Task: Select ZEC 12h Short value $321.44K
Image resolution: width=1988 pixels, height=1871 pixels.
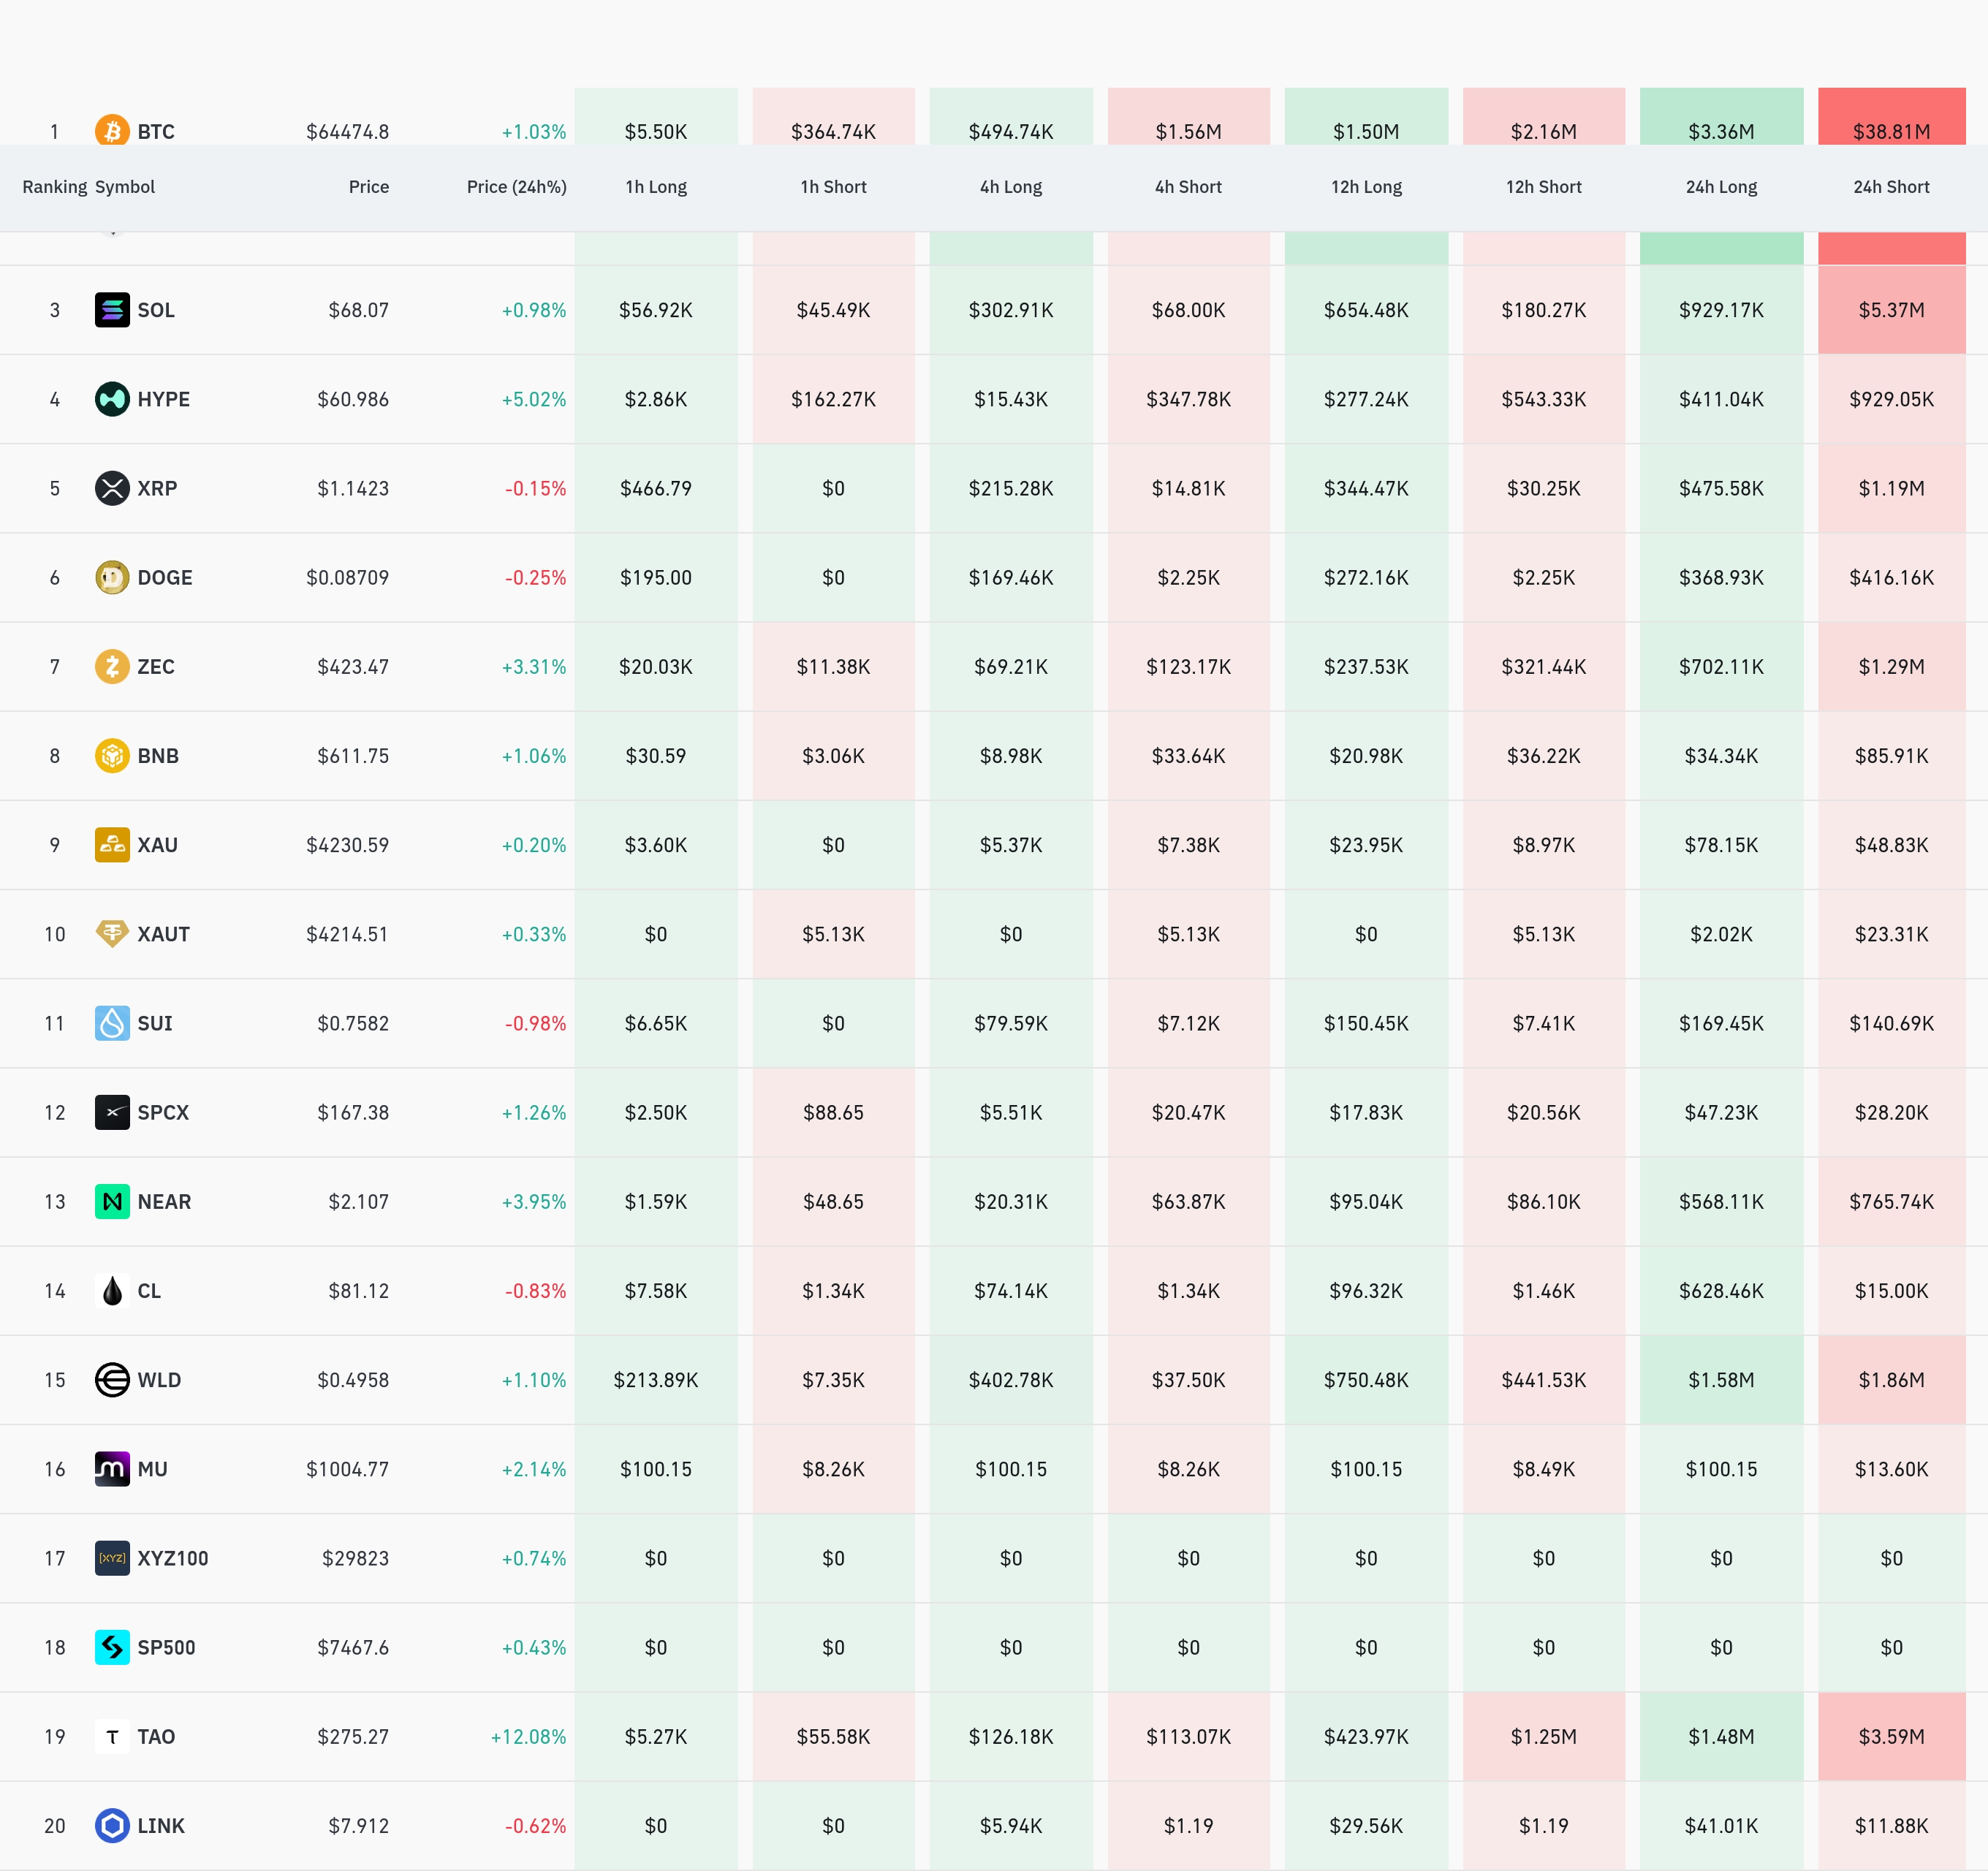Action: [1544, 666]
